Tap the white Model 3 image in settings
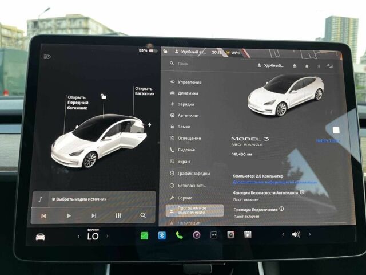The width and height of the screenshot is (366, 275). click(285, 96)
